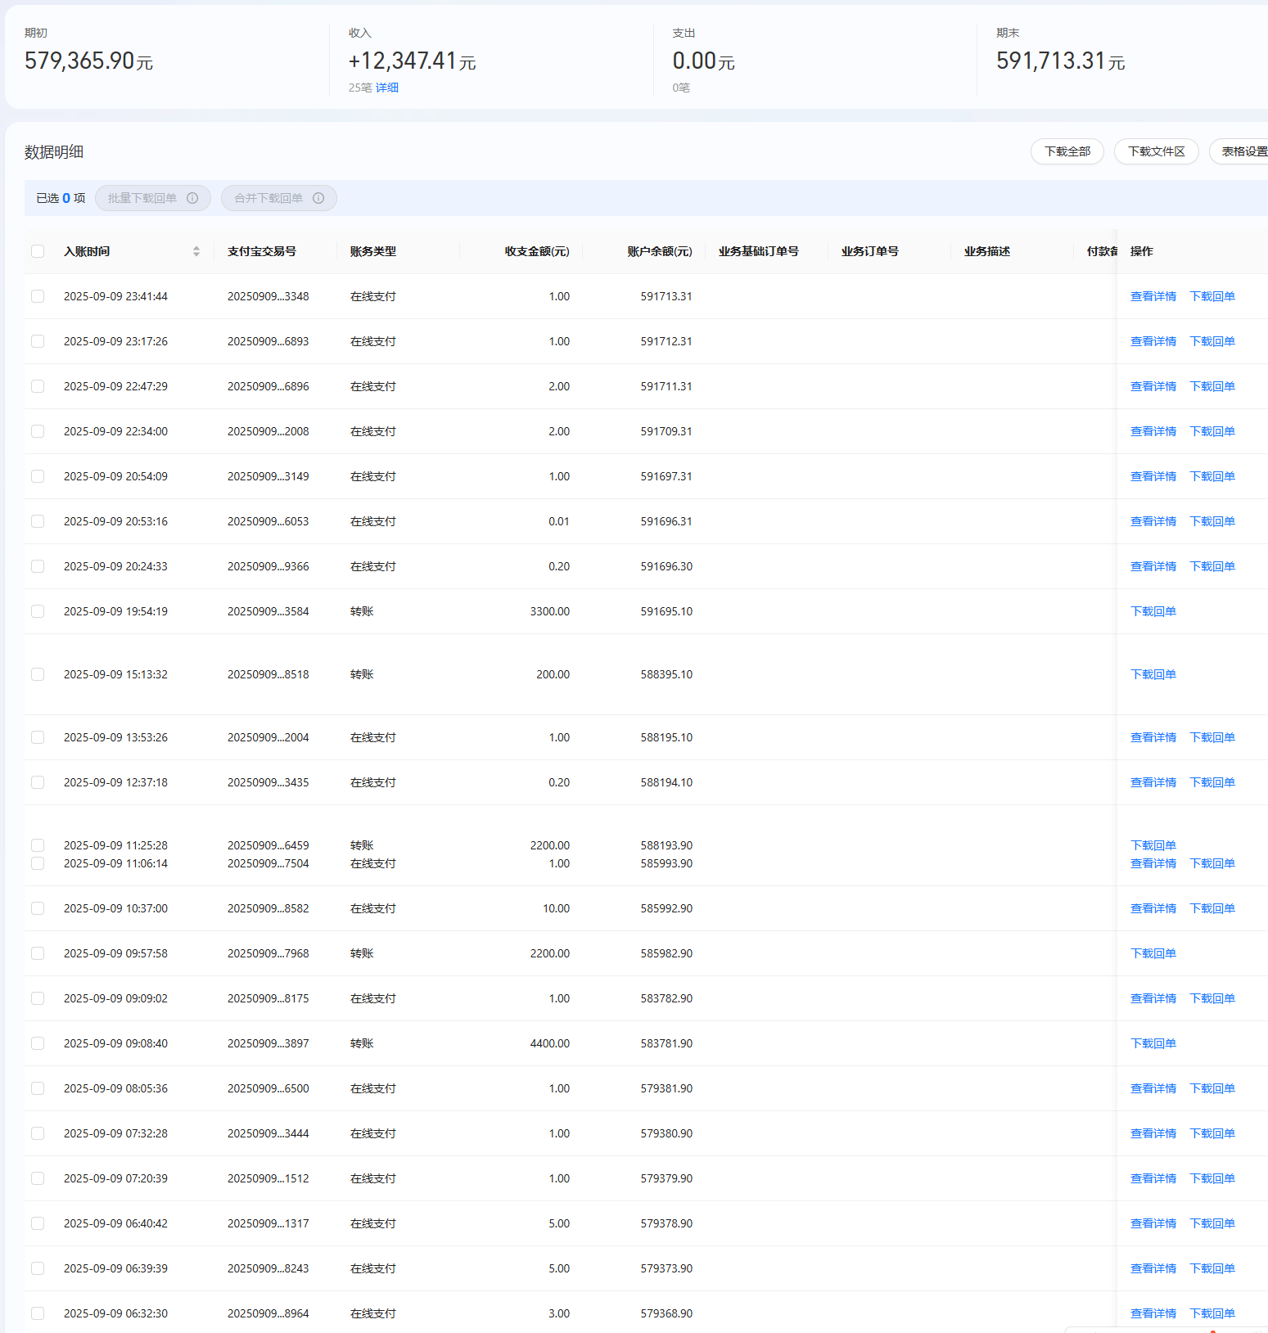Open 详细 link under income total

point(387,88)
